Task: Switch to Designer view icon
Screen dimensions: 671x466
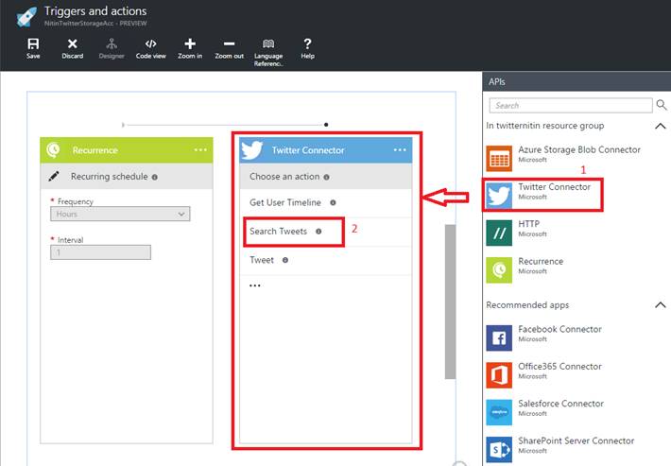Action: click(112, 43)
